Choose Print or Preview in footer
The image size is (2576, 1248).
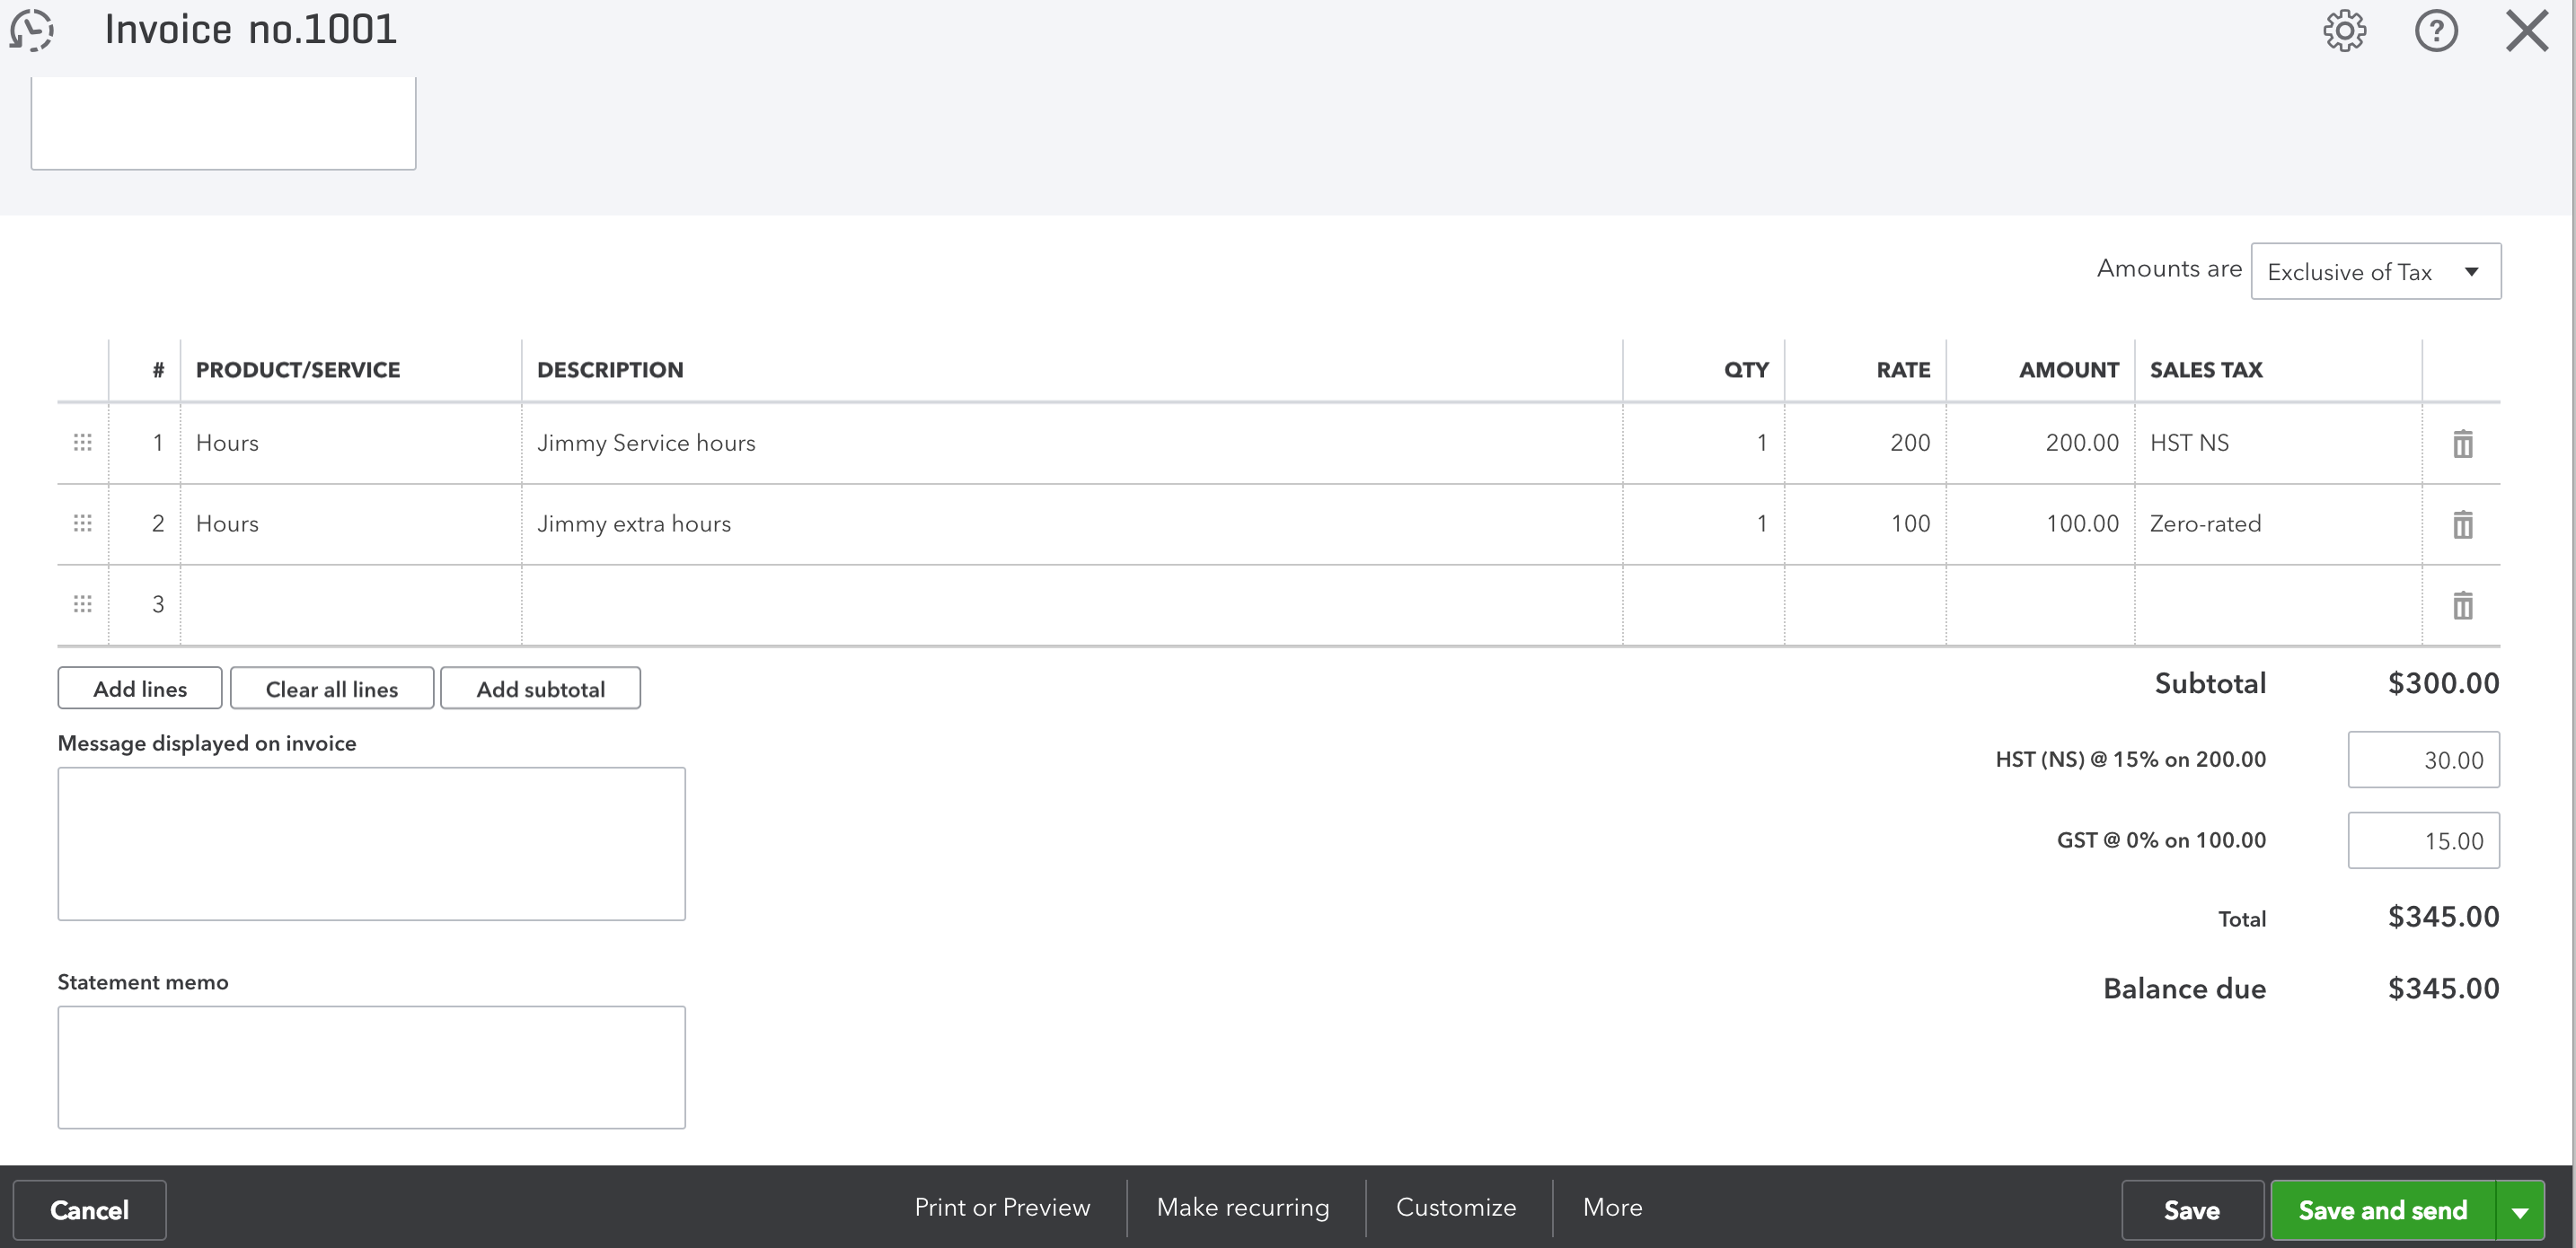[x=1002, y=1207]
